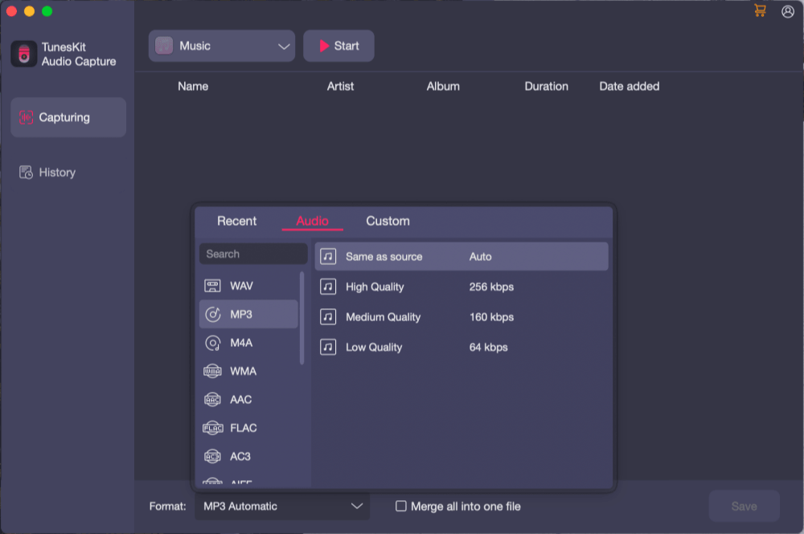
Task: Click the AAC format icon
Action: (x=212, y=399)
